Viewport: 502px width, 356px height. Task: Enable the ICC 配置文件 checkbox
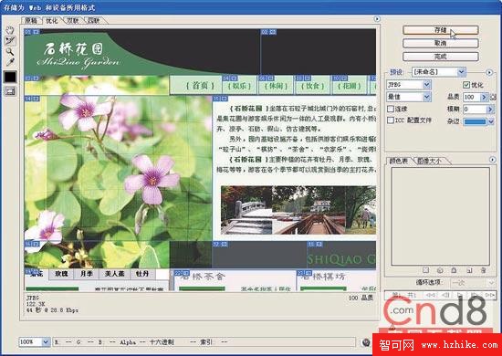click(x=391, y=120)
